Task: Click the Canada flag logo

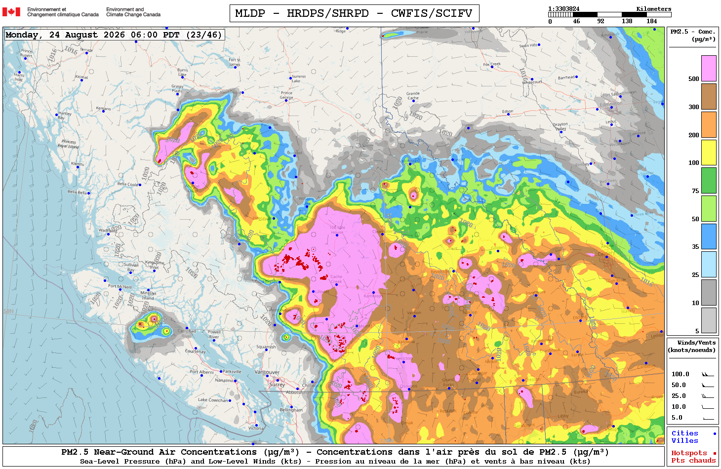Action: tap(11, 12)
